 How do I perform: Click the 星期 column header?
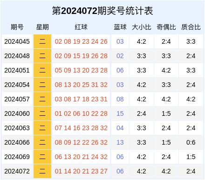tap(42, 27)
